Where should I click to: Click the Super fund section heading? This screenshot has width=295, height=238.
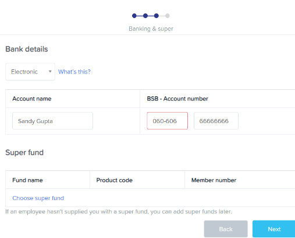click(x=24, y=152)
